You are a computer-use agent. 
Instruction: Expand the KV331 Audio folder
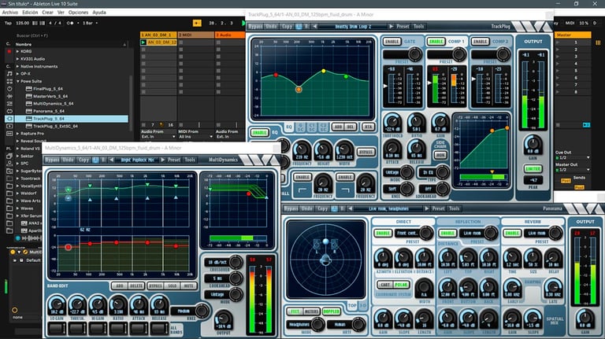(x=17, y=59)
